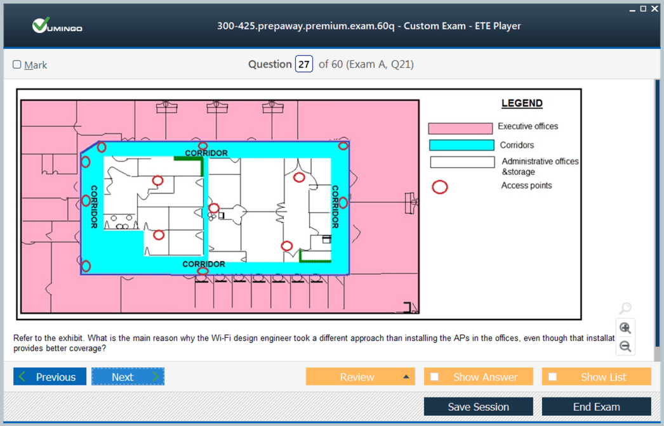Click the 'Executive offices' legend text

(x=528, y=126)
